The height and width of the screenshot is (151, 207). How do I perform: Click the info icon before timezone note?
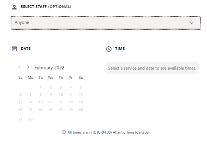(x=64, y=132)
